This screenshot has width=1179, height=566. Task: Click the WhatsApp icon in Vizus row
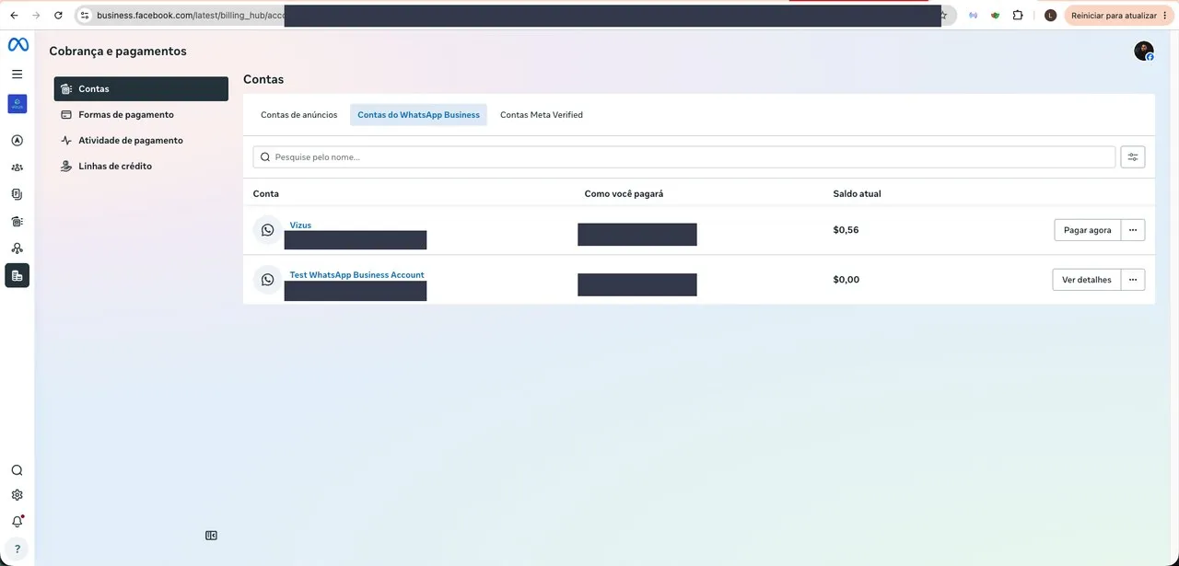[x=267, y=230]
